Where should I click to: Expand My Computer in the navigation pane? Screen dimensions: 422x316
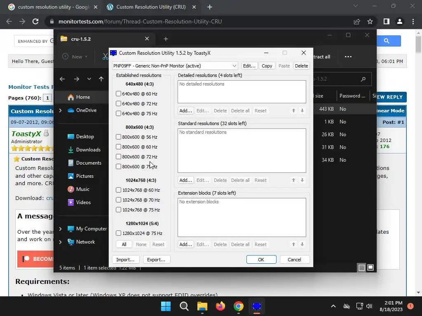click(60, 229)
